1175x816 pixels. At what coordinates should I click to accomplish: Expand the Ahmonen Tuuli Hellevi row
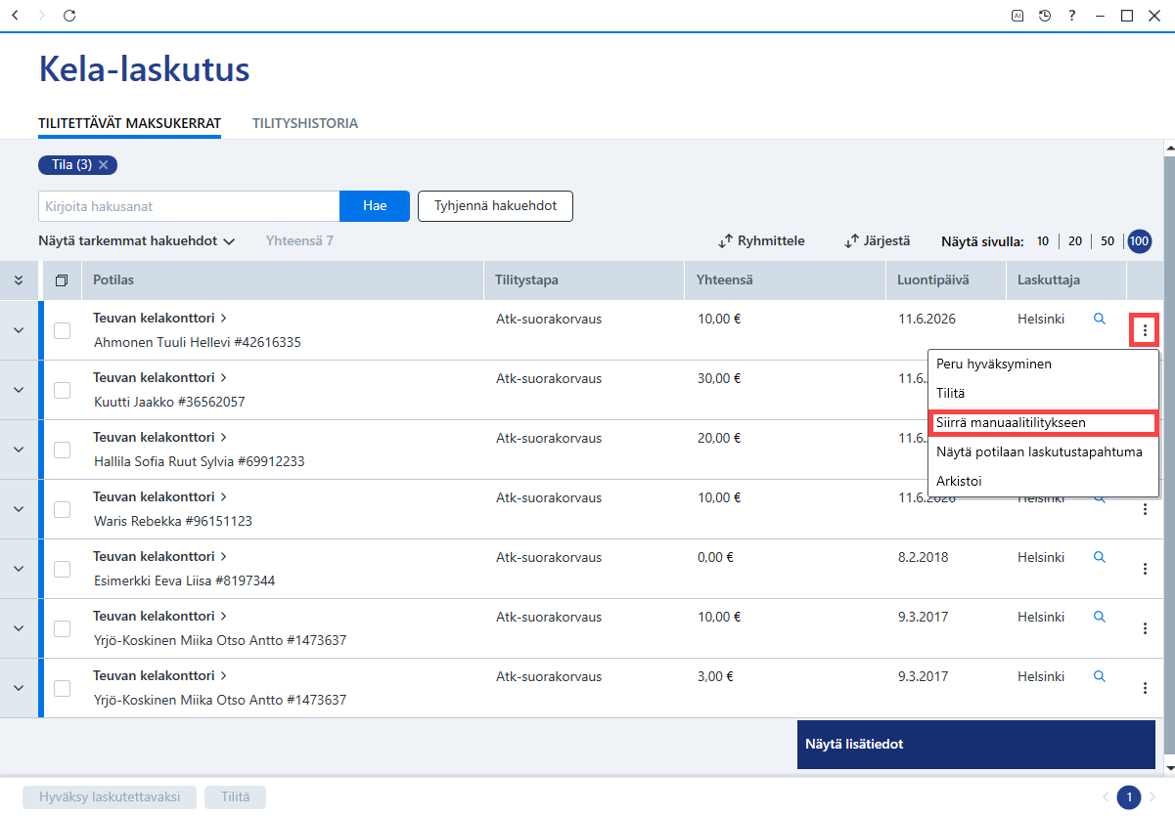[19, 330]
